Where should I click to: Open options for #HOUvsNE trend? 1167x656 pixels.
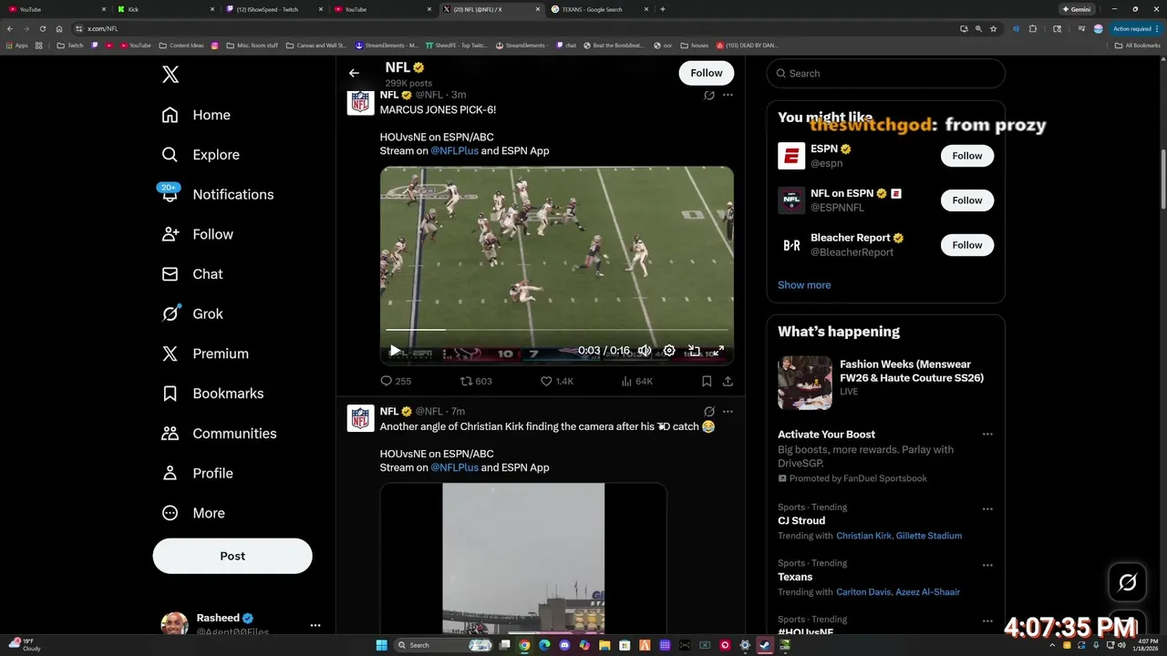[x=987, y=621]
